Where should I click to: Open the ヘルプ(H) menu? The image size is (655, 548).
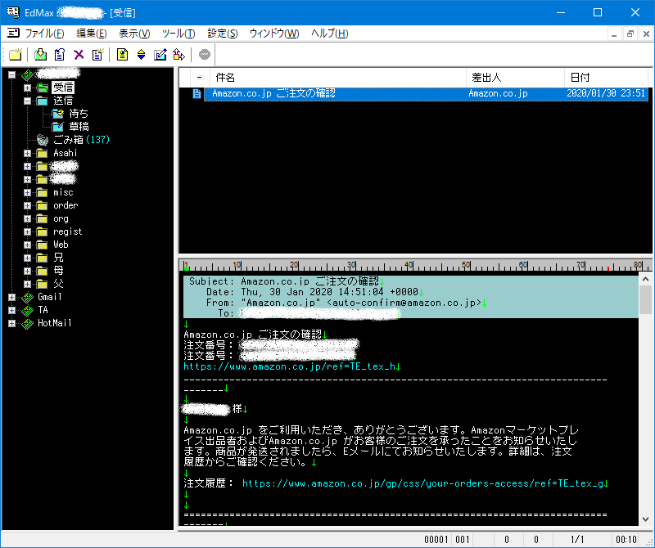point(330,34)
